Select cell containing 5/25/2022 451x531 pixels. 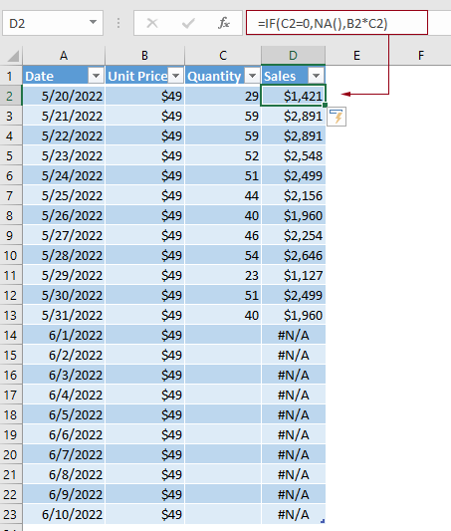coord(64,195)
